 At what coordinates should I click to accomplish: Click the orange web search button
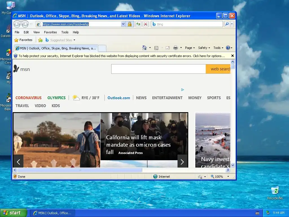click(x=218, y=69)
